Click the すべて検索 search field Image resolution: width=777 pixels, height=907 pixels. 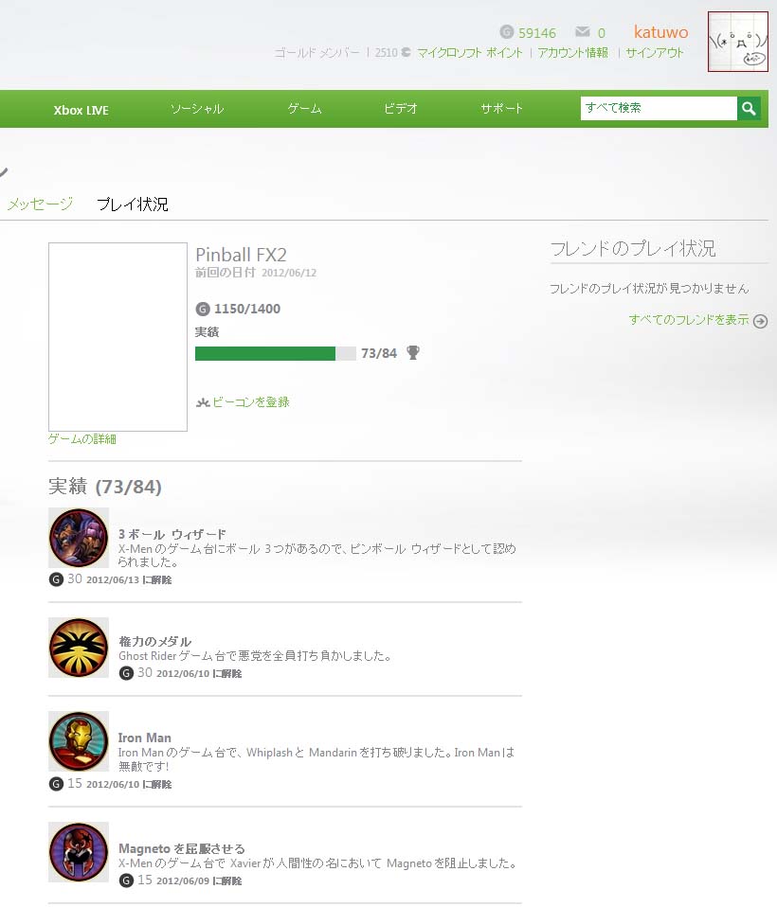coord(659,108)
